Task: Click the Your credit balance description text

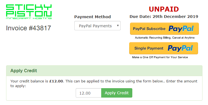Action: (104, 84)
